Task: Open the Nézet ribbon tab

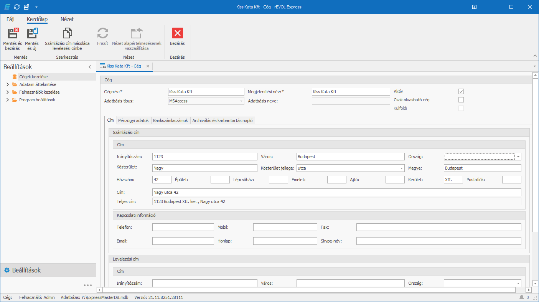Action: 67,19
